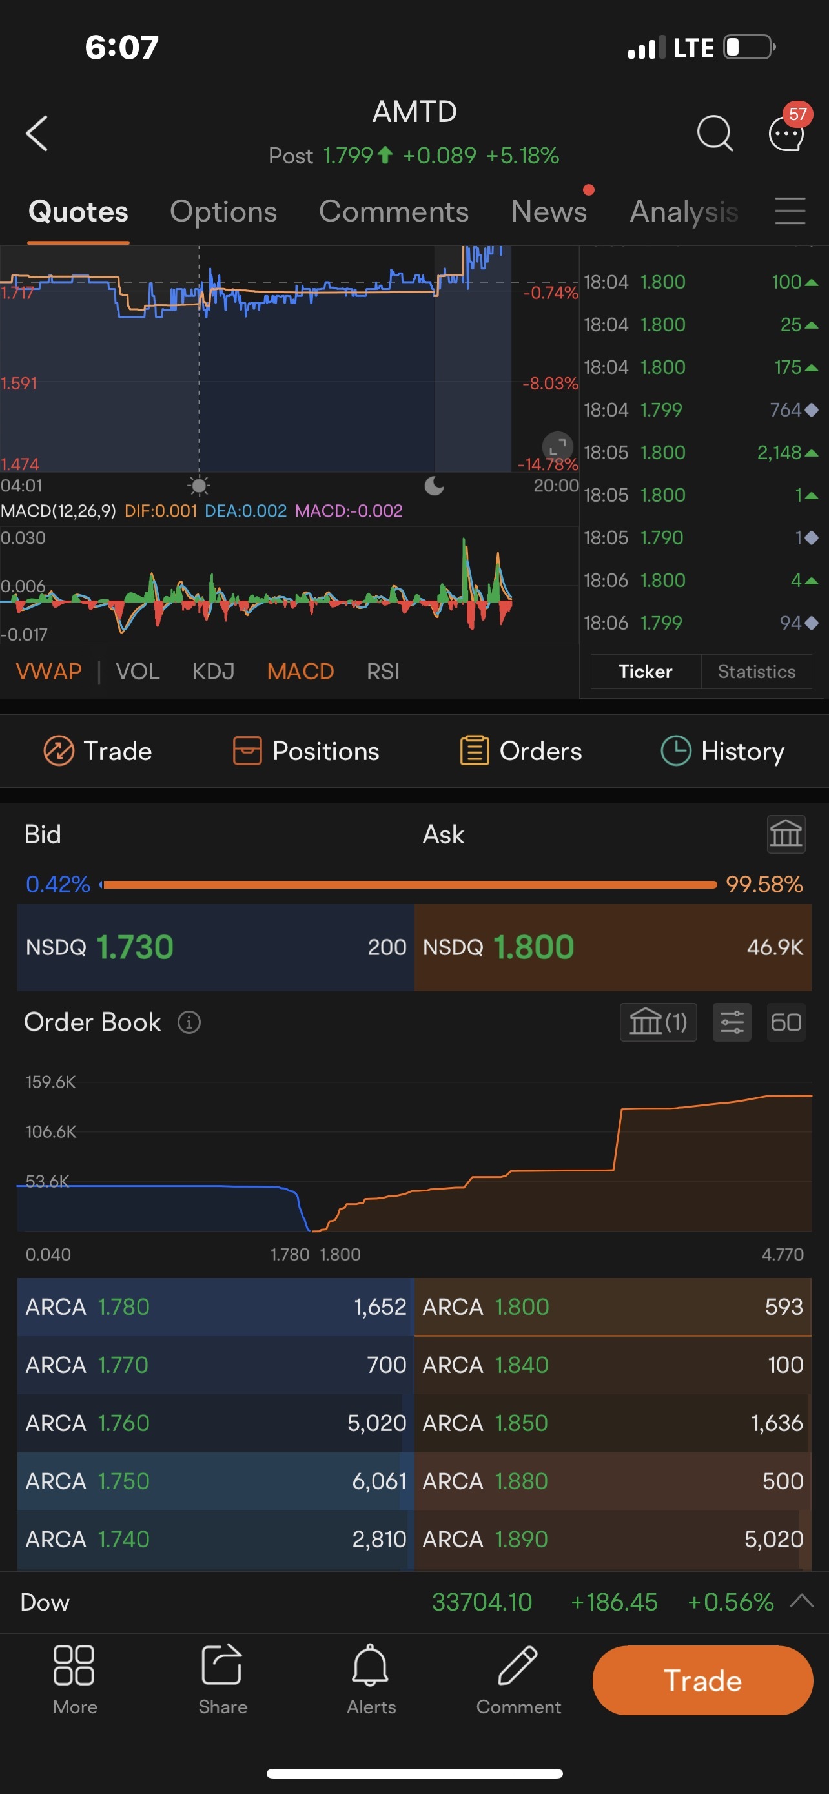The height and width of the screenshot is (1794, 829).
Task: Open order book filter settings icon
Action: pos(732,1022)
